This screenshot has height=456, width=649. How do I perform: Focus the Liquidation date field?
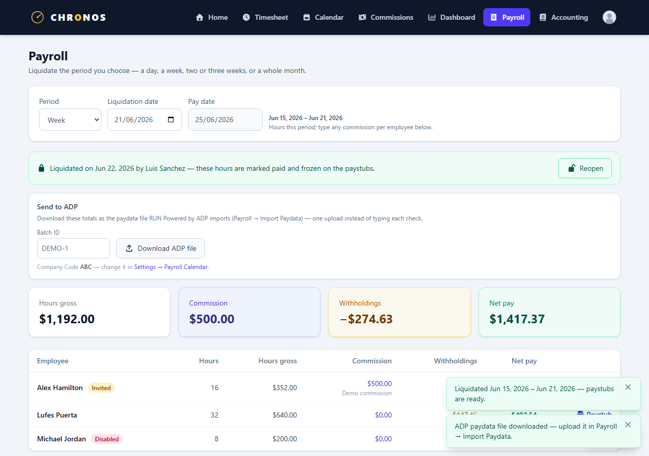145,120
